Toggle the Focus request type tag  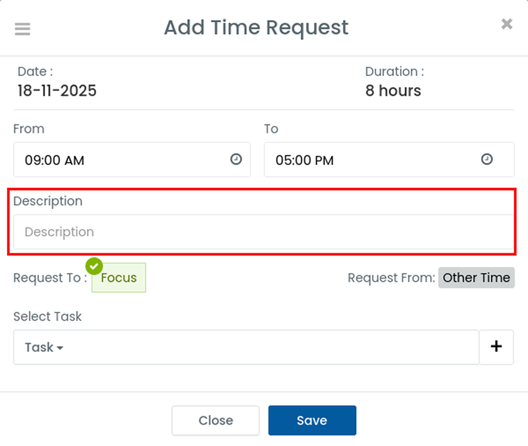[119, 278]
